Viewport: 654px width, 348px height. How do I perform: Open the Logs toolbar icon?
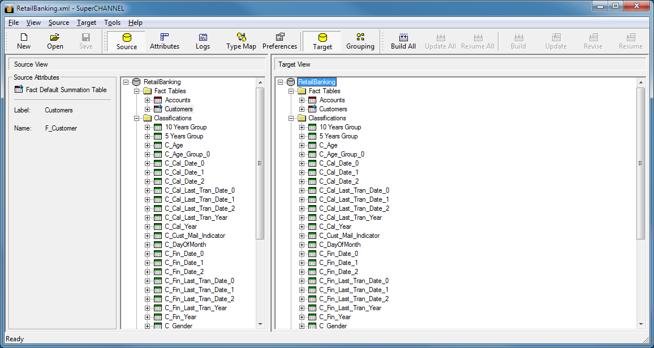point(203,41)
